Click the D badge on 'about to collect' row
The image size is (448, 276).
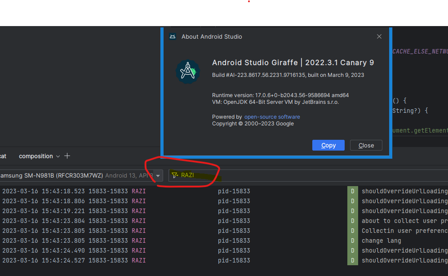coord(352,221)
